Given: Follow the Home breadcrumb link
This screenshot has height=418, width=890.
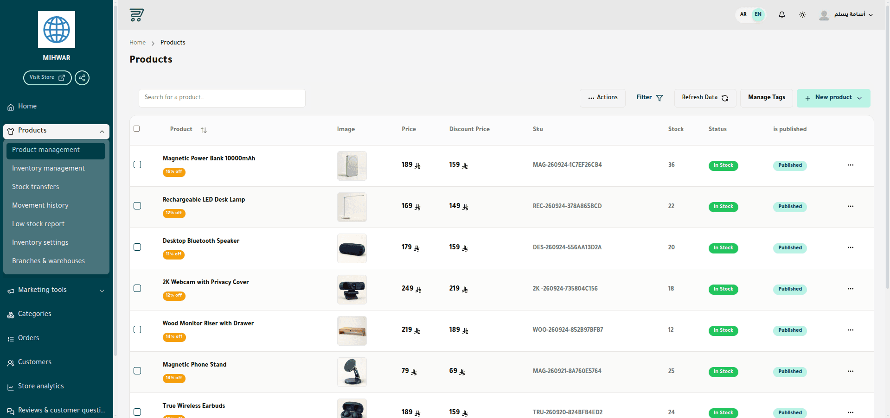Looking at the screenshot, I should coord(137,43).
